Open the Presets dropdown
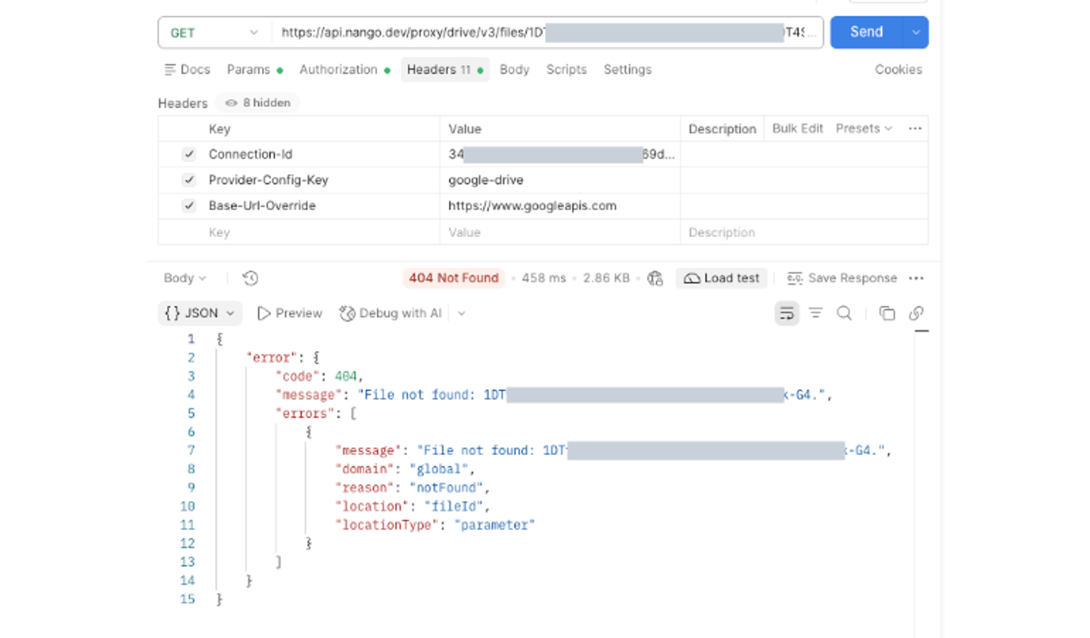 pyautogui.click(x=864, y=129)
